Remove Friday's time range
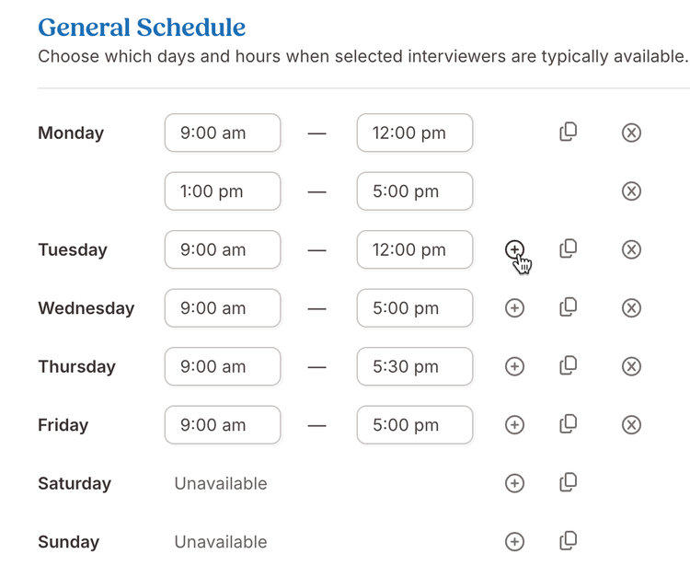This screenshot has height=577, width=690. pos(631,425)
